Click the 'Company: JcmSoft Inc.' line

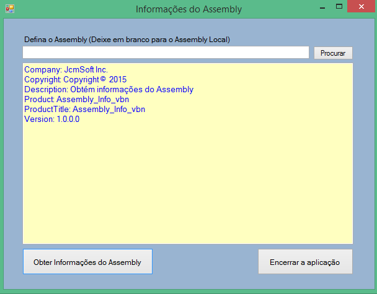coord(66,69)
